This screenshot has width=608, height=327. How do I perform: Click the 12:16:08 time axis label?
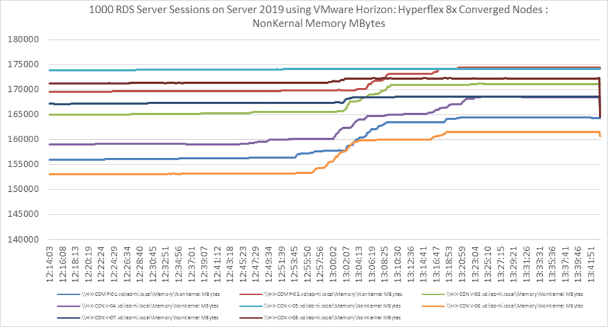(x=62, y=264)
